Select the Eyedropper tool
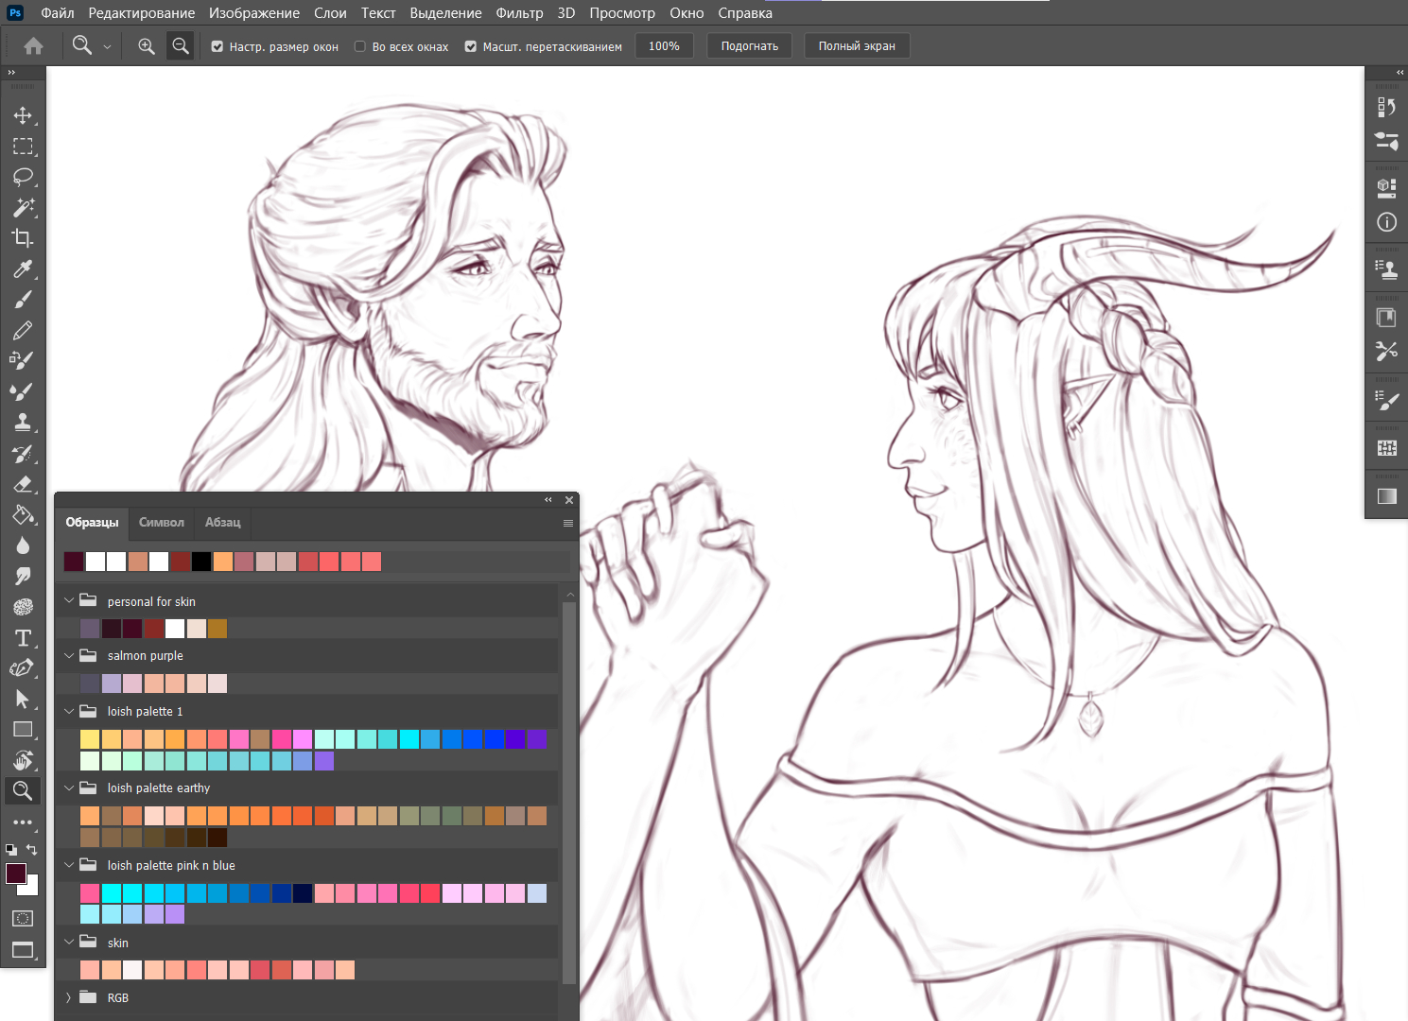1408x1021 pixels. [23, 269]
